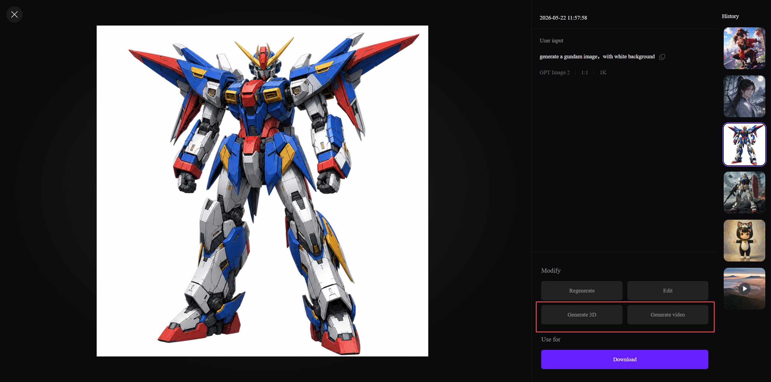
Task: Click the '1:1' aspect ratio label
Action: coord(585,72)
